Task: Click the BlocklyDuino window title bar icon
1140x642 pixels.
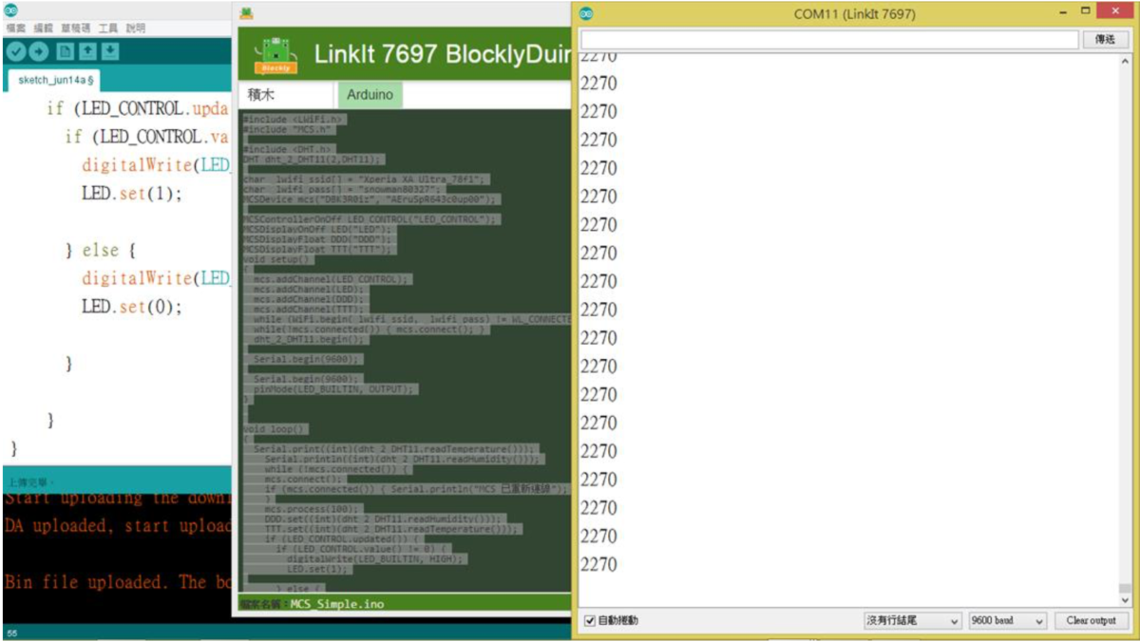Action: pos(246,13)
